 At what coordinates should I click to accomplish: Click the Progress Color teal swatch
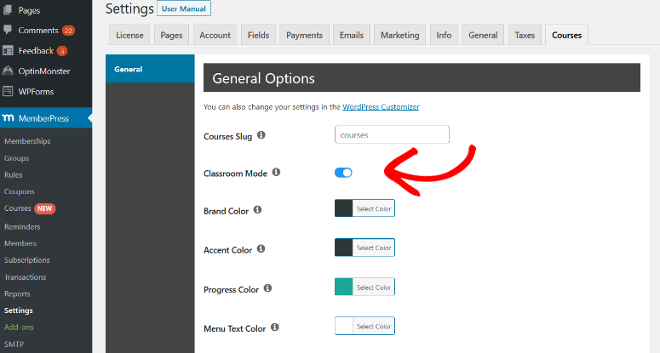click(343, 287)
